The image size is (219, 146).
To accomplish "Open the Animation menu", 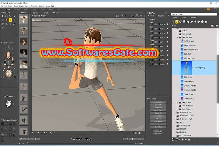I will 34,6.
